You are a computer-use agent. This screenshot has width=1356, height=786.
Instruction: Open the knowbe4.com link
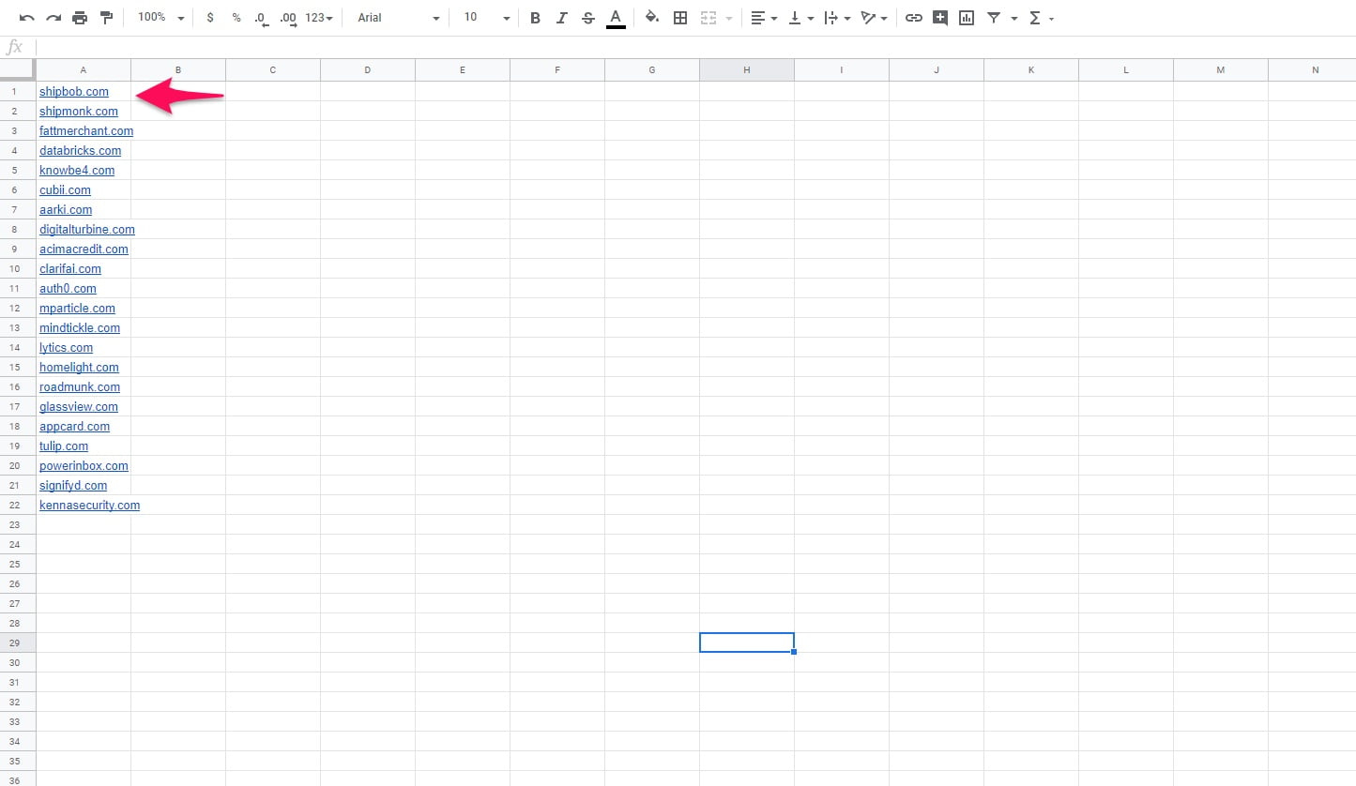tap(77, 170)
